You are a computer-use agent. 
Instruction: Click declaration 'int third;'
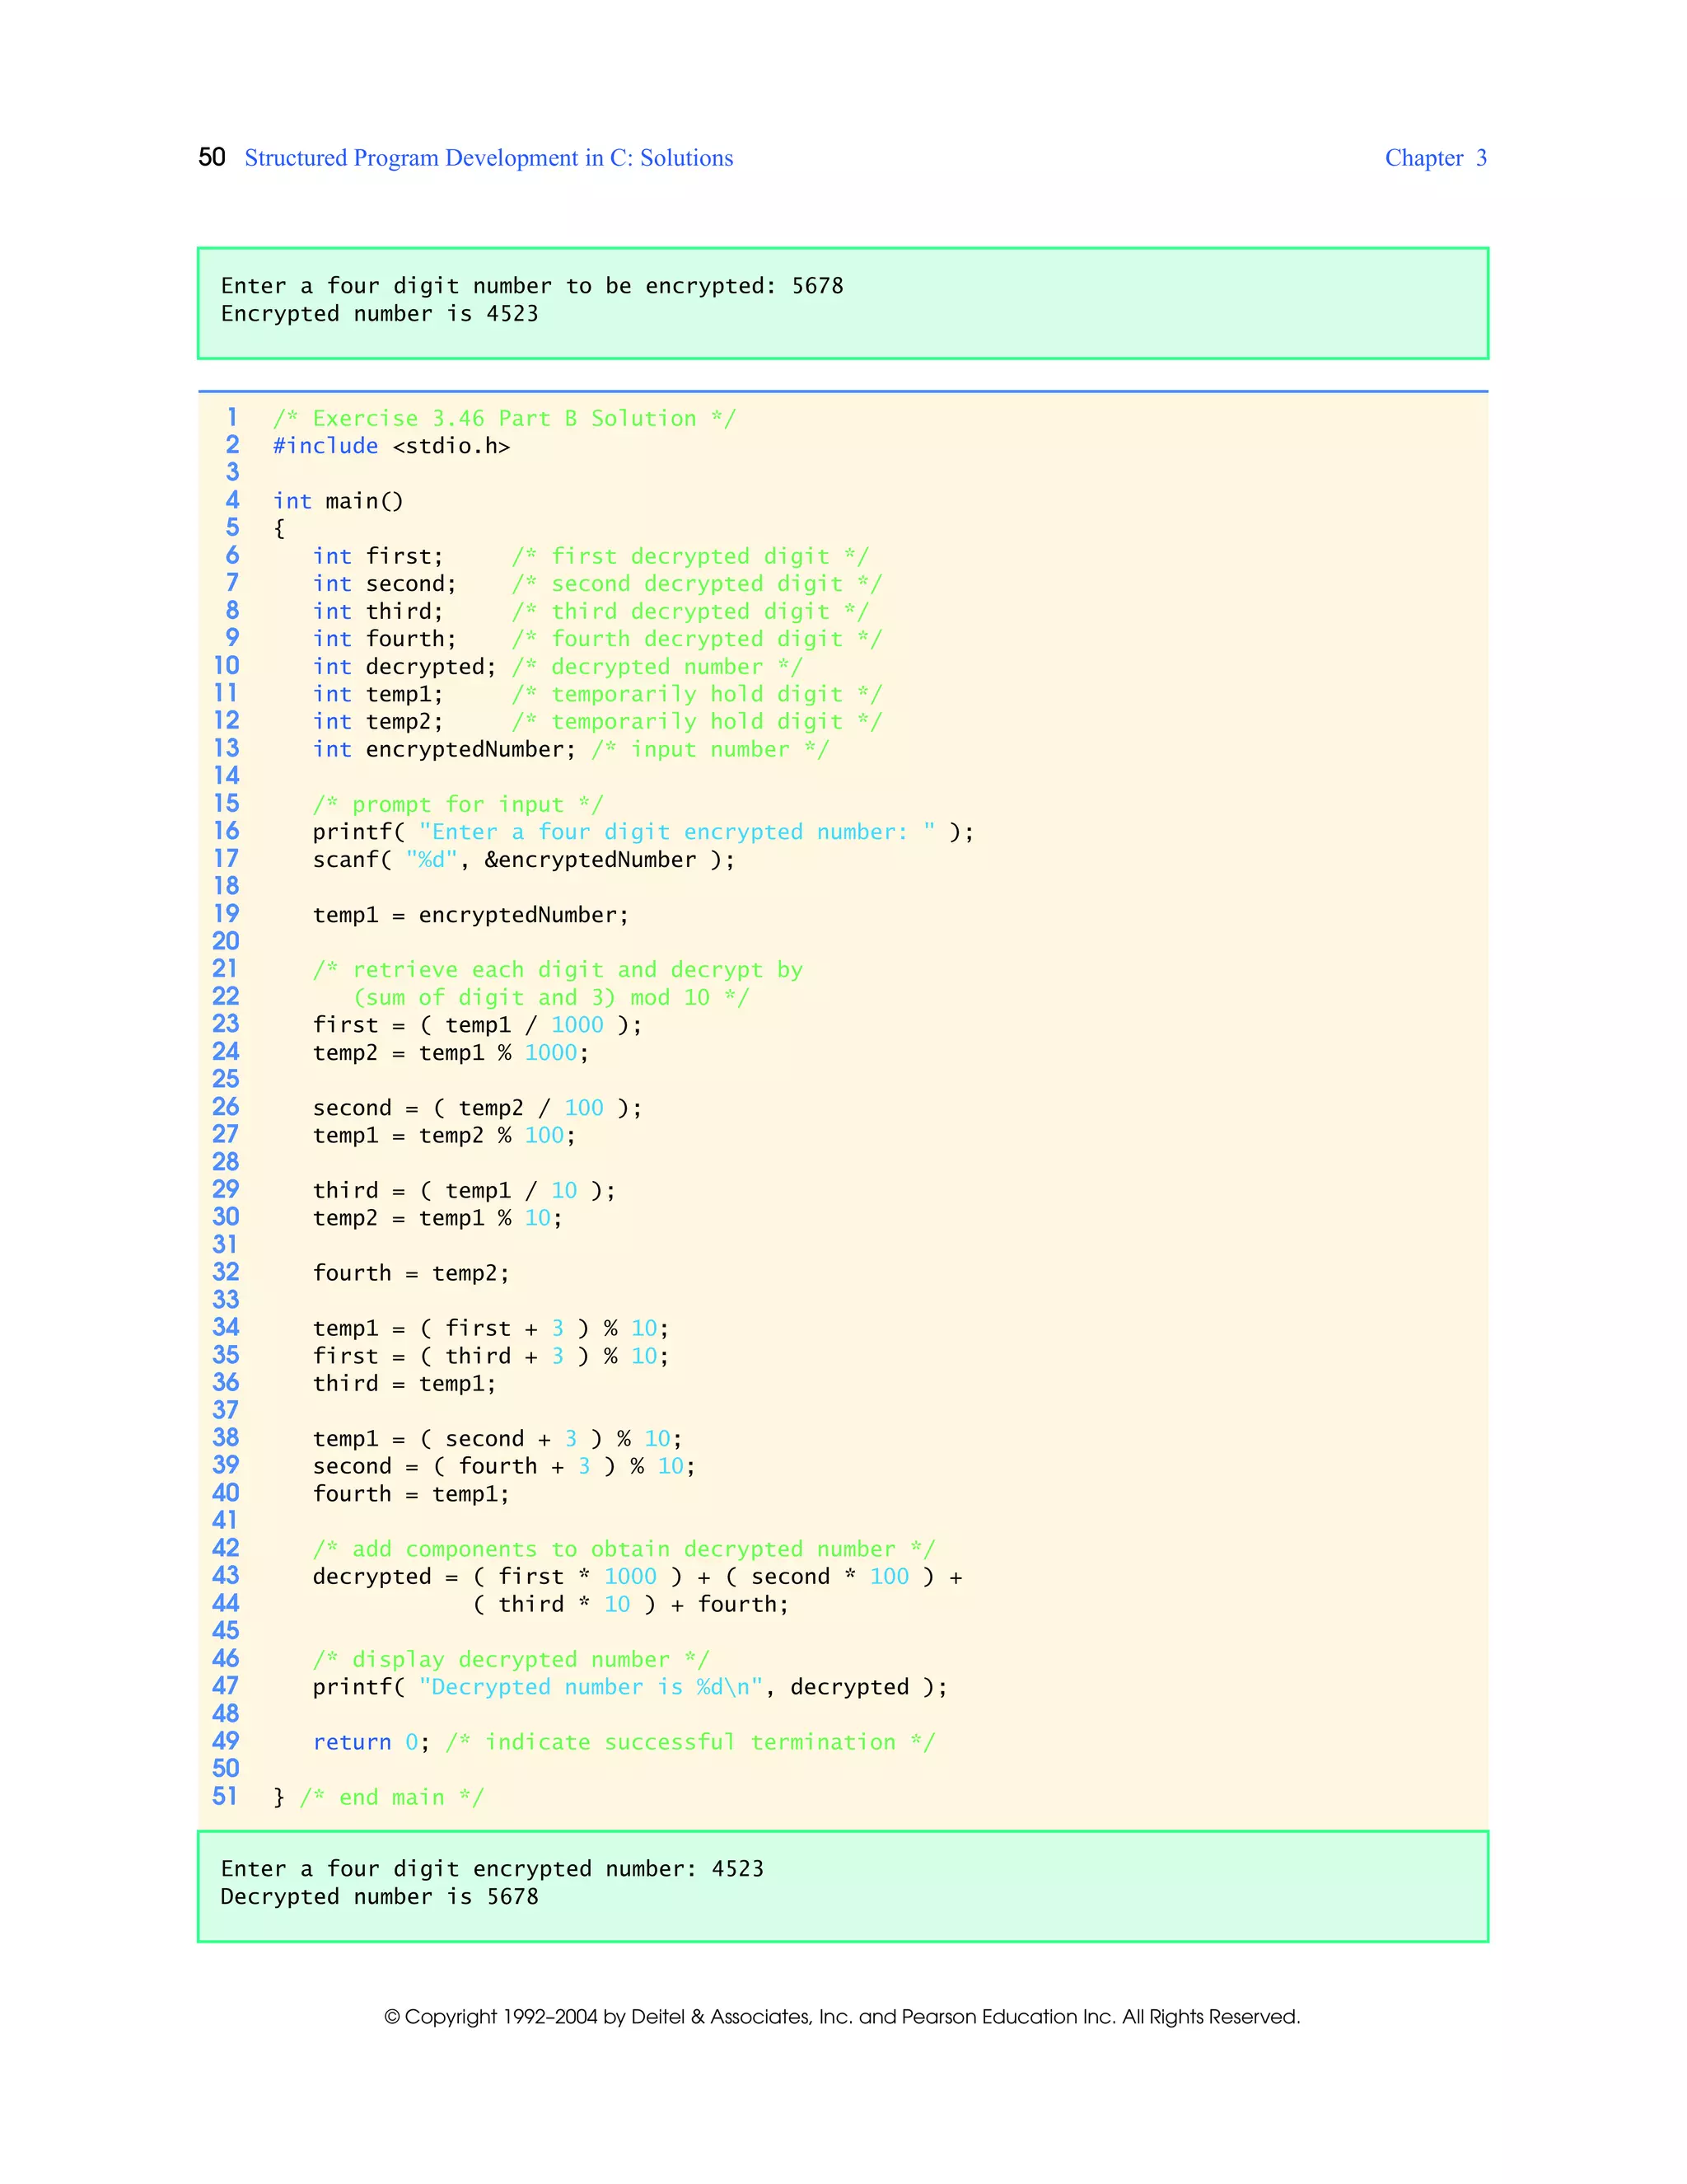378,611
